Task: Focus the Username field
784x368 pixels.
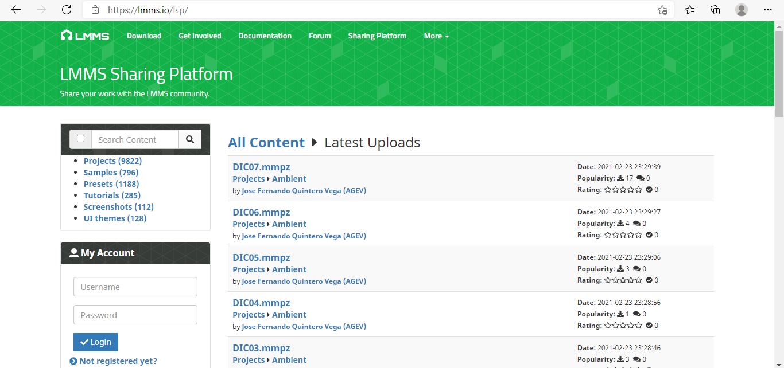Action: (135, 287)
